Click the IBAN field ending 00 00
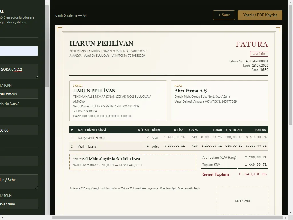Viewport: 293px width, 220px height. [19, 130]
